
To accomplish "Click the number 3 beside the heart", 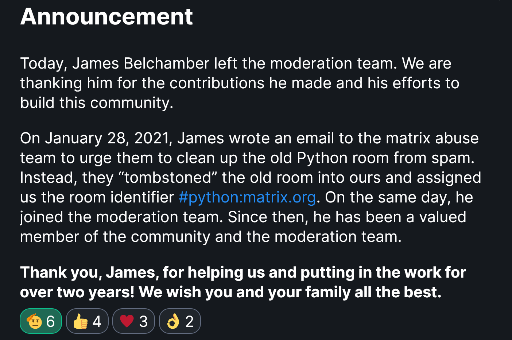I will [x=143, y=321].
